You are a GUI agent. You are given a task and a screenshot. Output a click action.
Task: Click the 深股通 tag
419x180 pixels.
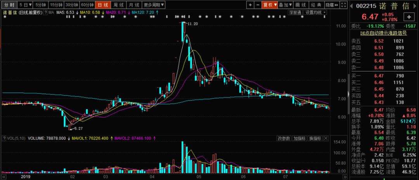tap(295, 12)
